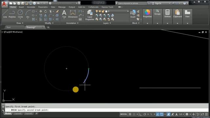Viewport: 210px width, 118px height.
Task: Switch to the Annotate ribbon tab
Action: click(x=31, y=7)
